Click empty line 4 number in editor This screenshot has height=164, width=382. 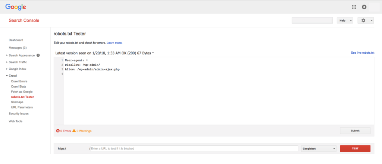coord(62,74)
